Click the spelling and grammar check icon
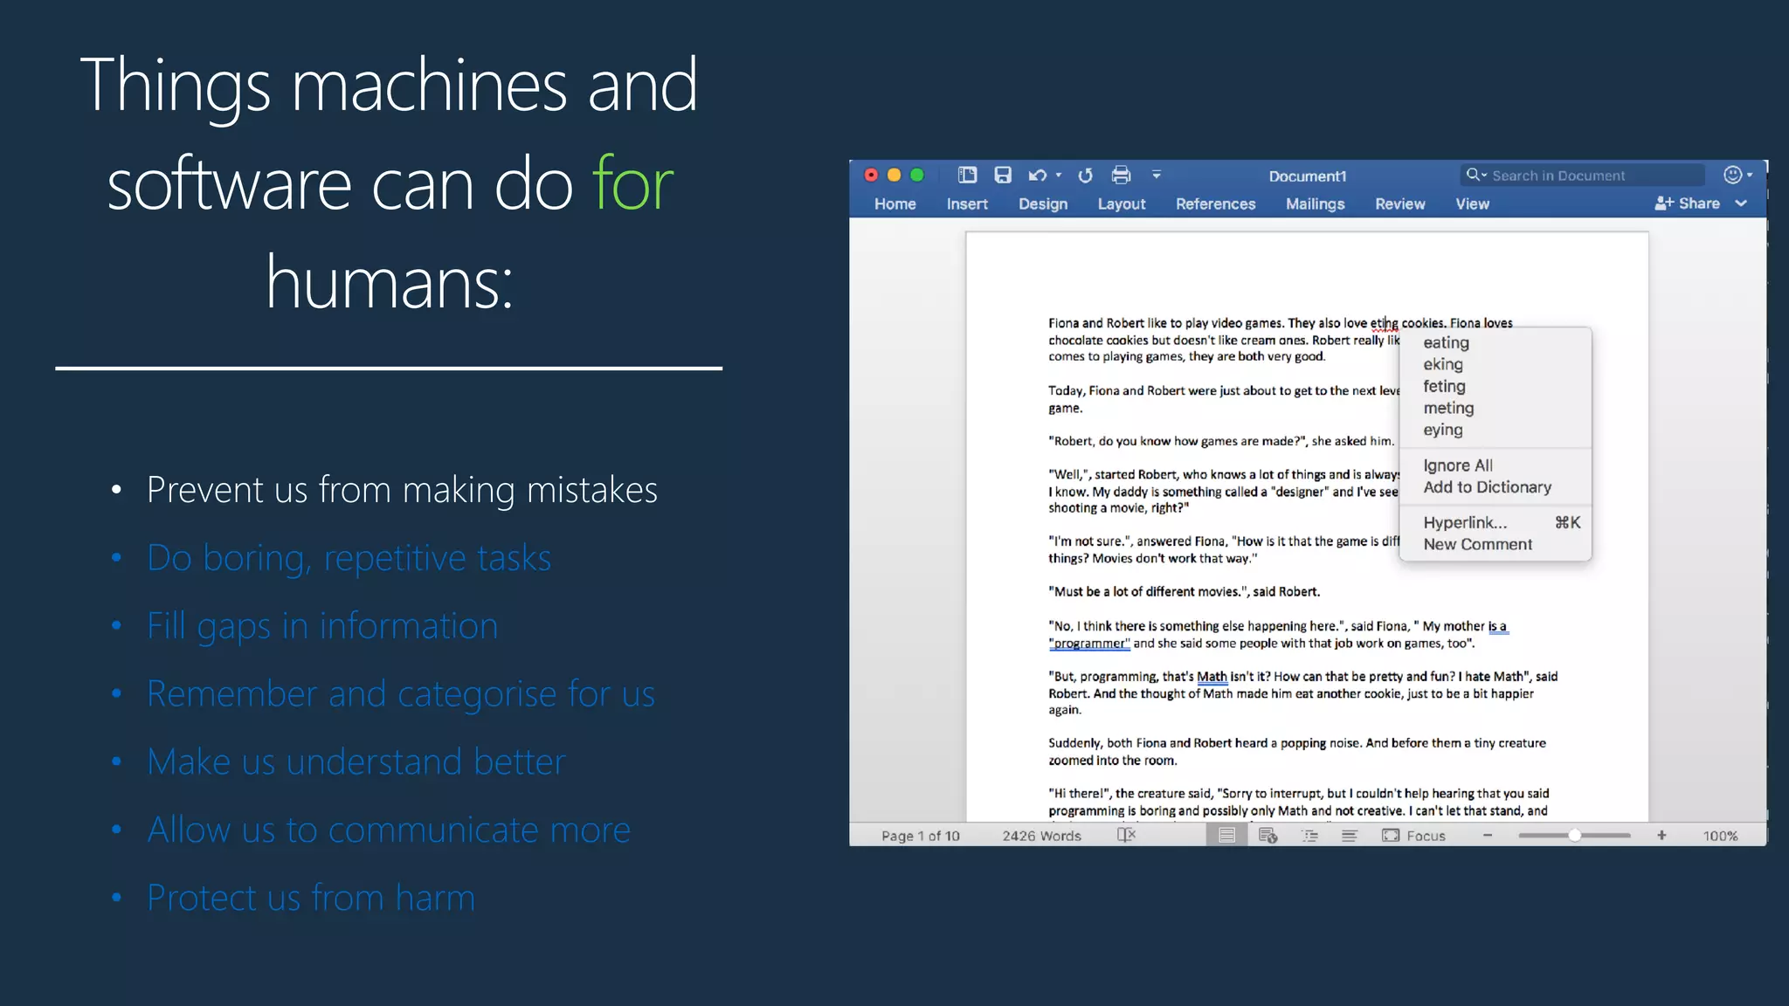1789x1006 pixels. coord(1126,835)
